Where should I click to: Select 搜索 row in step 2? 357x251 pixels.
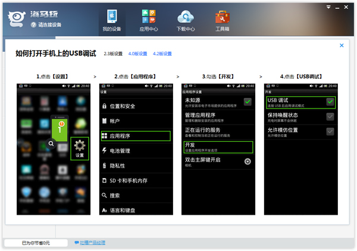136,195
